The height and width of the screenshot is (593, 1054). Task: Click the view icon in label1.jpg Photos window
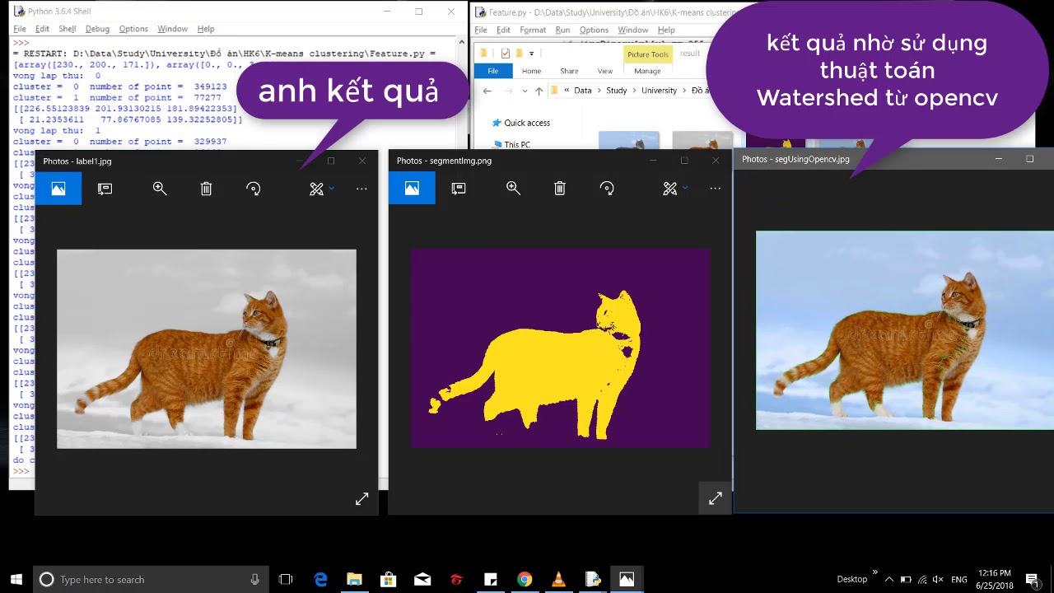pyautogui.click(x=58, y=189)
